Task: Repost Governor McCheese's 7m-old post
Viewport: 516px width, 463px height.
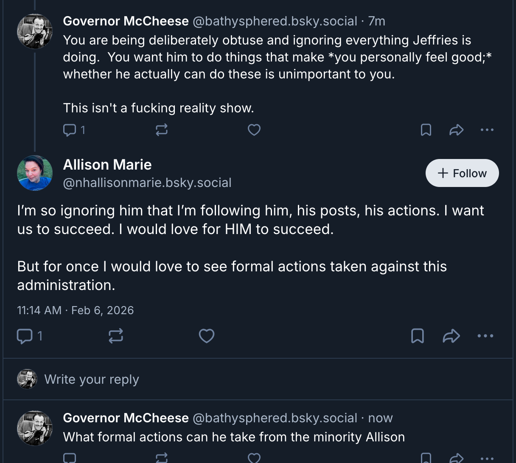Action: [x=162, y=130]
